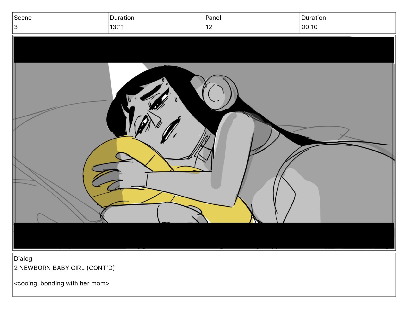Image resolution: width=408 pixels, height=315 pixels.
Task: Select the scene number 3 value
Action: (16, 27)
